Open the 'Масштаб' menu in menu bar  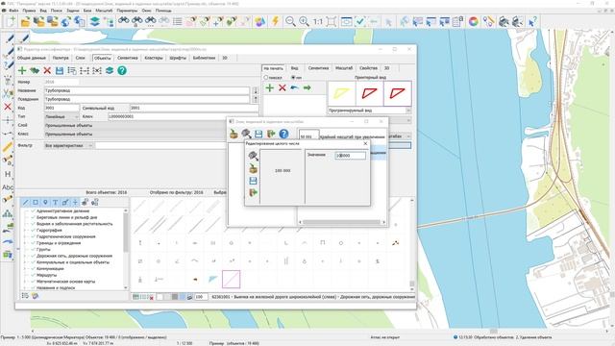click(x=104, y=11)
